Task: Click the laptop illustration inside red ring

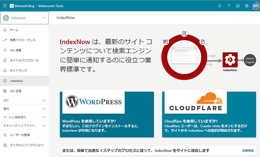Action: click(184, 56)
